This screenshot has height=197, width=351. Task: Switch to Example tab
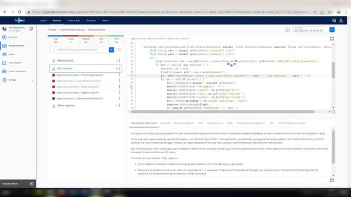[165, 123]
